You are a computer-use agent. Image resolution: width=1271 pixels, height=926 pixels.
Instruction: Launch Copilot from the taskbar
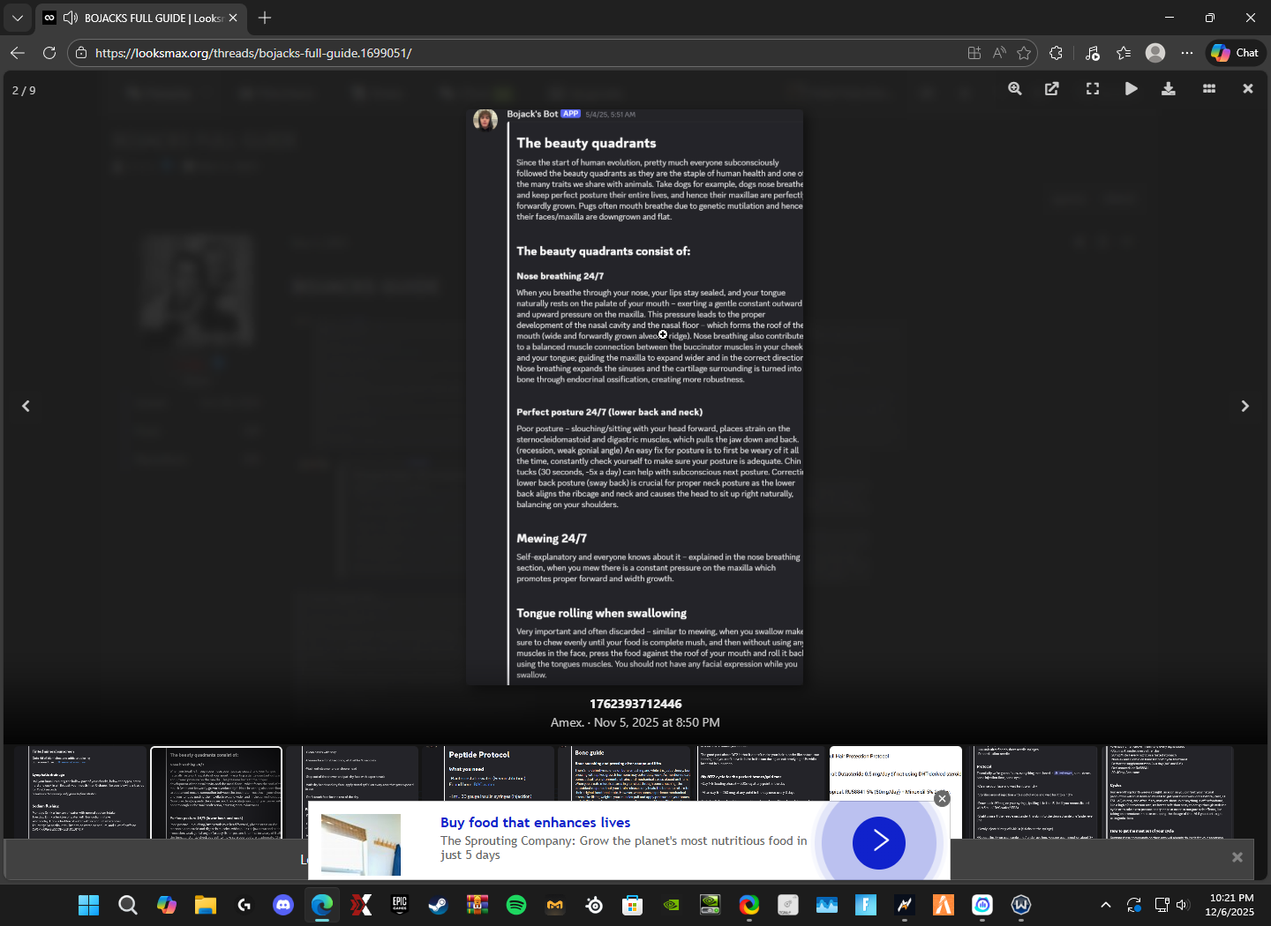(x=167, y=905)
